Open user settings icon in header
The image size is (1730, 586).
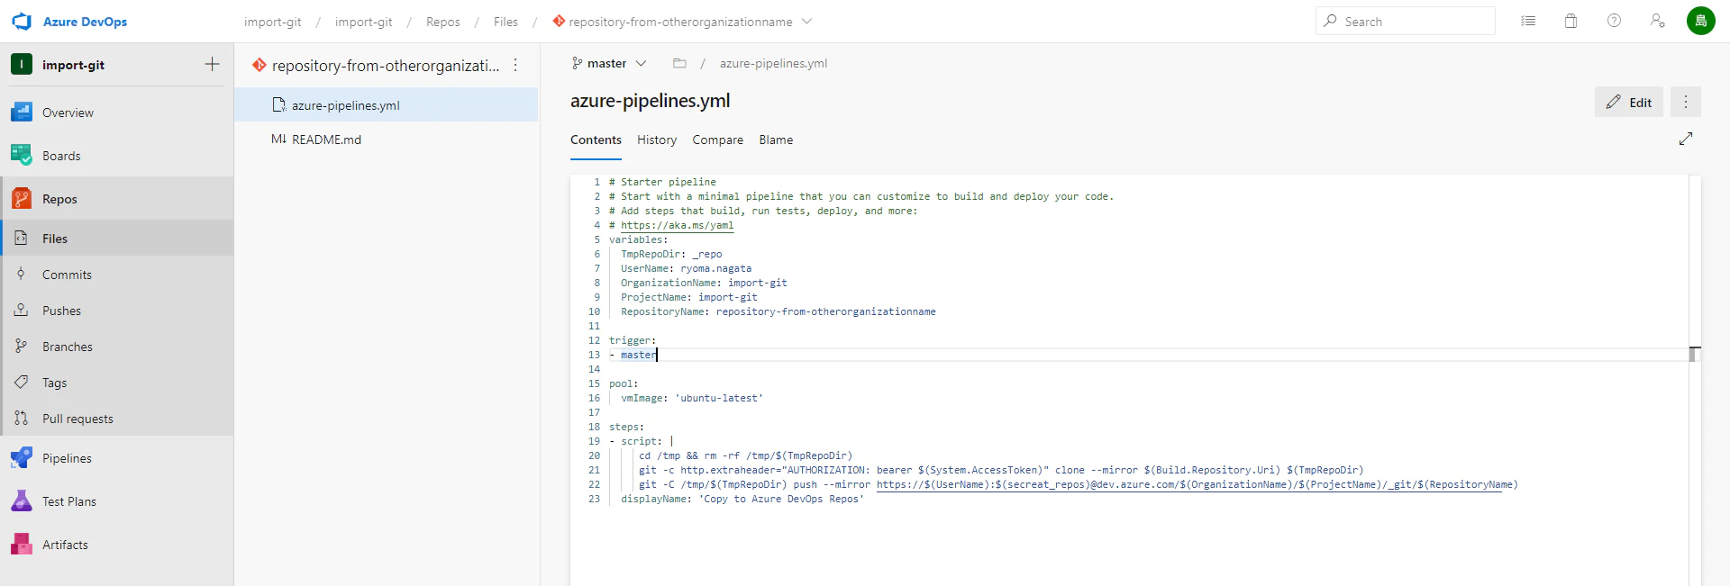[1657, 21]
